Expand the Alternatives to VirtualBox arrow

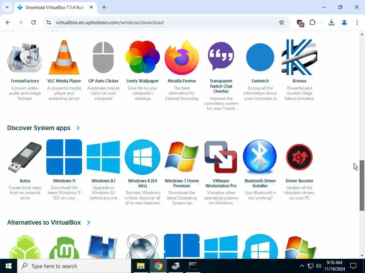[x=89, y=223]
